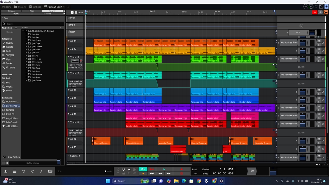
Task: Toggle MTC sync in transport
Action: (134, 173)
